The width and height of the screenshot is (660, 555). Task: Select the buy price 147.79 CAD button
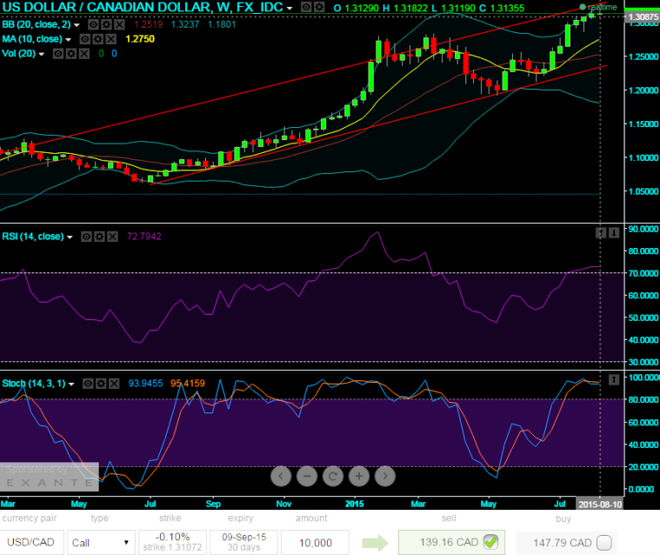click(x=565, y=542)
